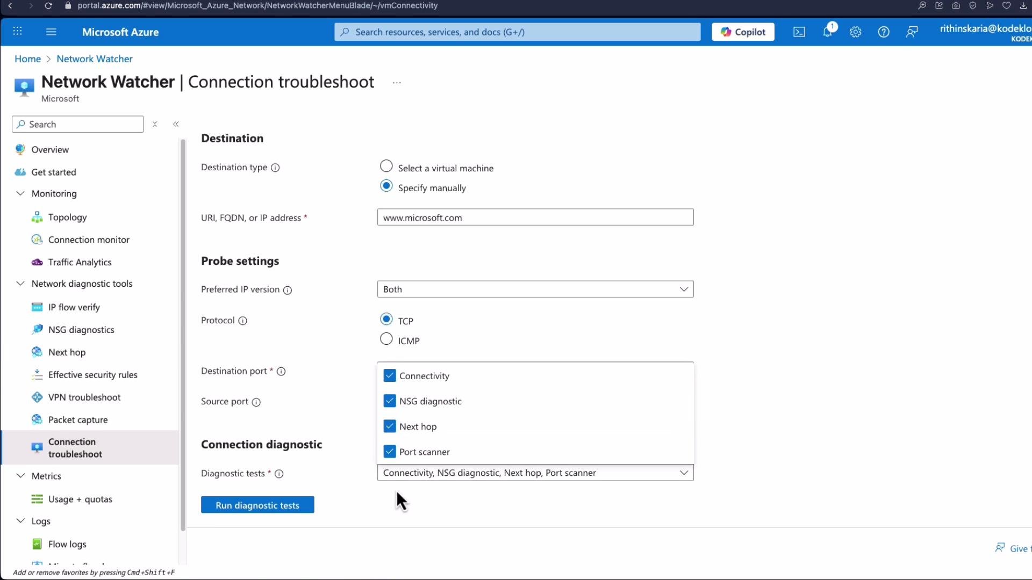The width and height of the screenshot is (1032, 580).
Task: Select Connection troubleshoot in the sidebar
Action: tap(90, 448)
